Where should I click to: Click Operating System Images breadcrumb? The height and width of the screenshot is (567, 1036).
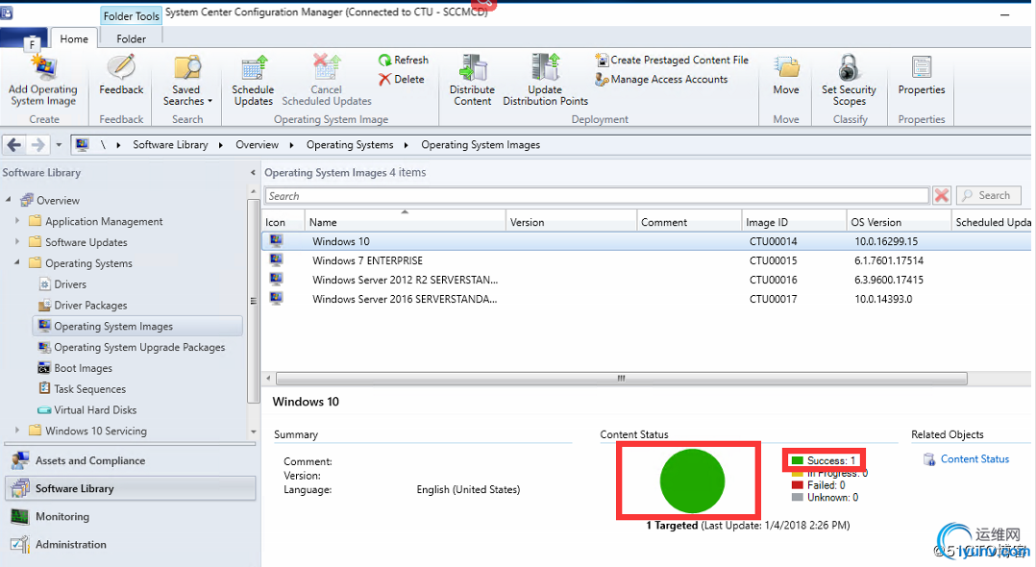pyautogui.click(x=481, y=145)
